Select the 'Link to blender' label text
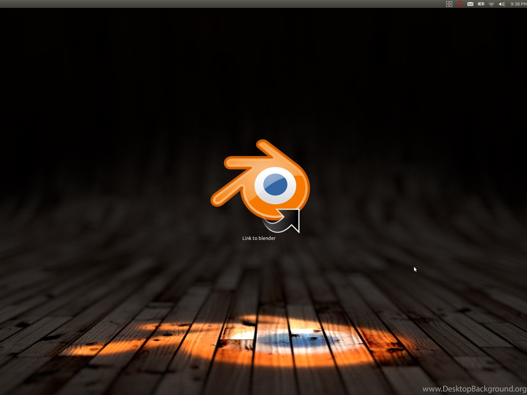The image size is (527, 395). pos(259,238)
